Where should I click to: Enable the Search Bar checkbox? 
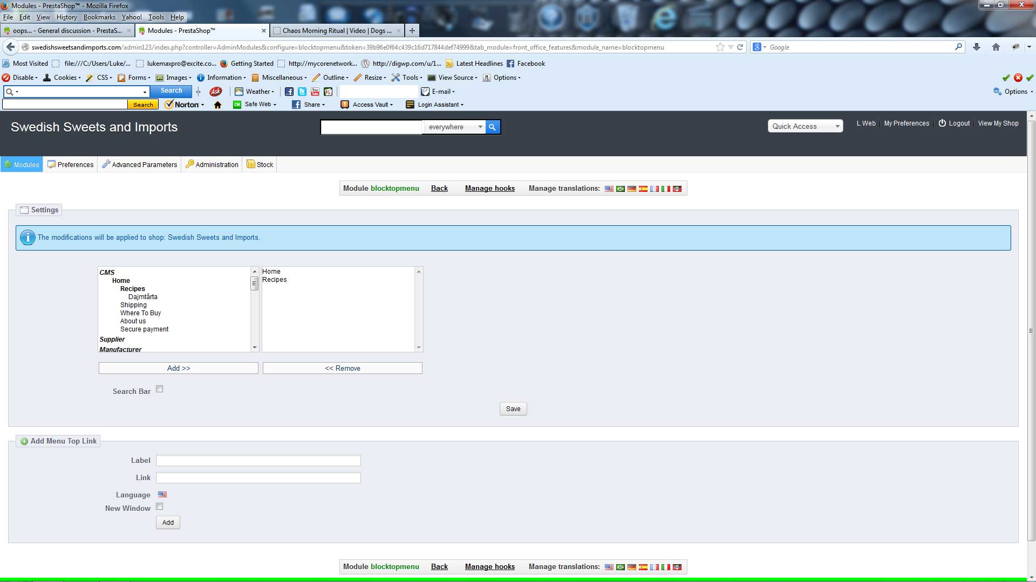(160, 389)
